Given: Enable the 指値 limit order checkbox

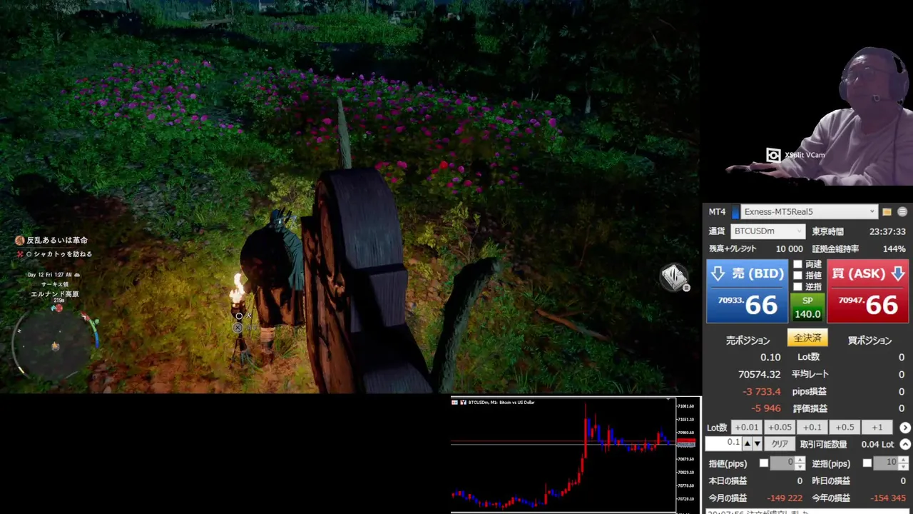Looking at the screenshot, I should (798, 275).
